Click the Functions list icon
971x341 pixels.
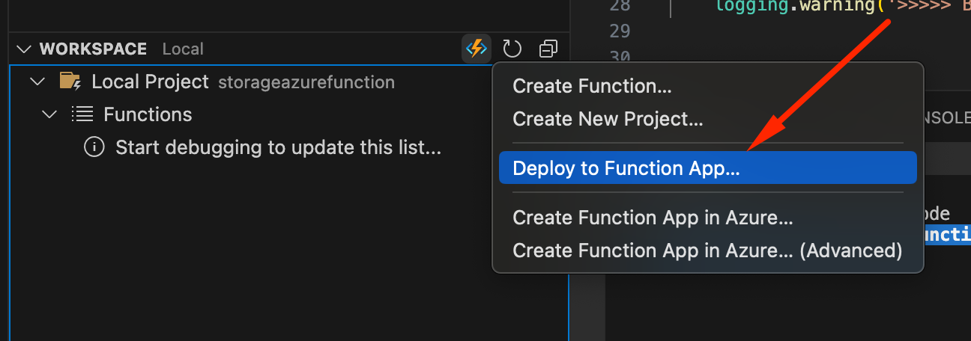point(82,114)
